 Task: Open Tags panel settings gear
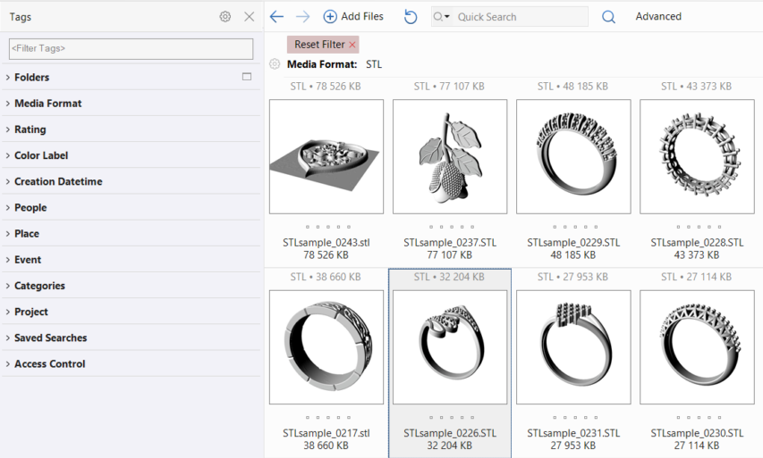225,17
